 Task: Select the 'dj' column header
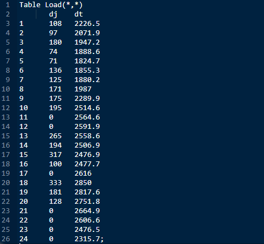[x=53, y=14]
